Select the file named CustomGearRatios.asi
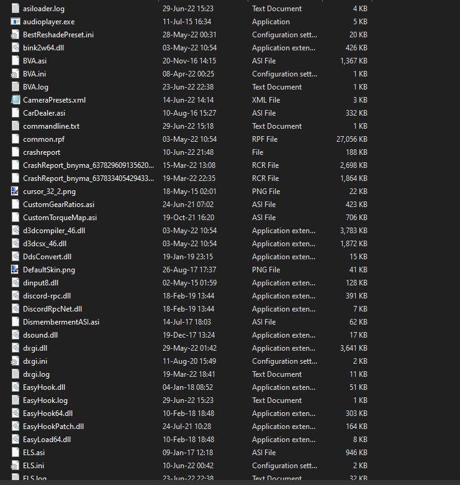The width and height of the screenshot is (460, 485). [58, 205]
